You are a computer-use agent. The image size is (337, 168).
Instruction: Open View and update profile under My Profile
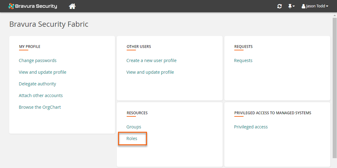pos(42,72)
